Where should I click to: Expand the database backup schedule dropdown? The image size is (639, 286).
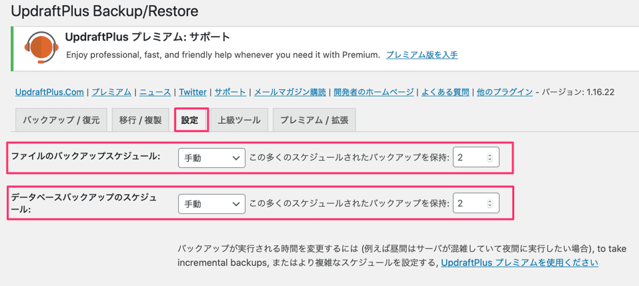(x=211, y=204)
